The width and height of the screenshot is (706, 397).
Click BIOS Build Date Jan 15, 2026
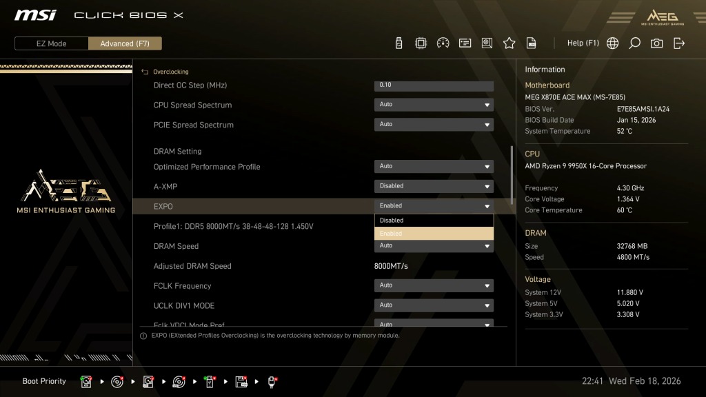coord(636,120)
